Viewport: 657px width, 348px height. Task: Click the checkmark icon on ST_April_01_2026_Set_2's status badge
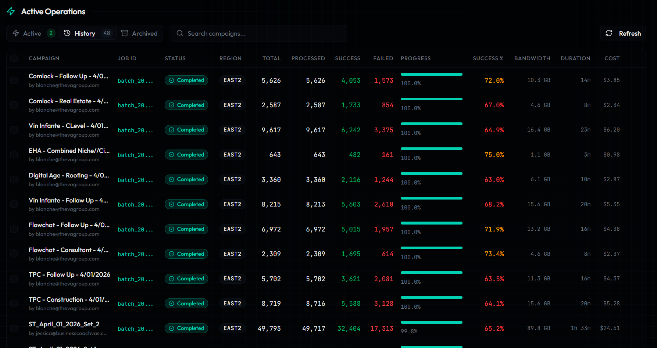click(171, 328)
